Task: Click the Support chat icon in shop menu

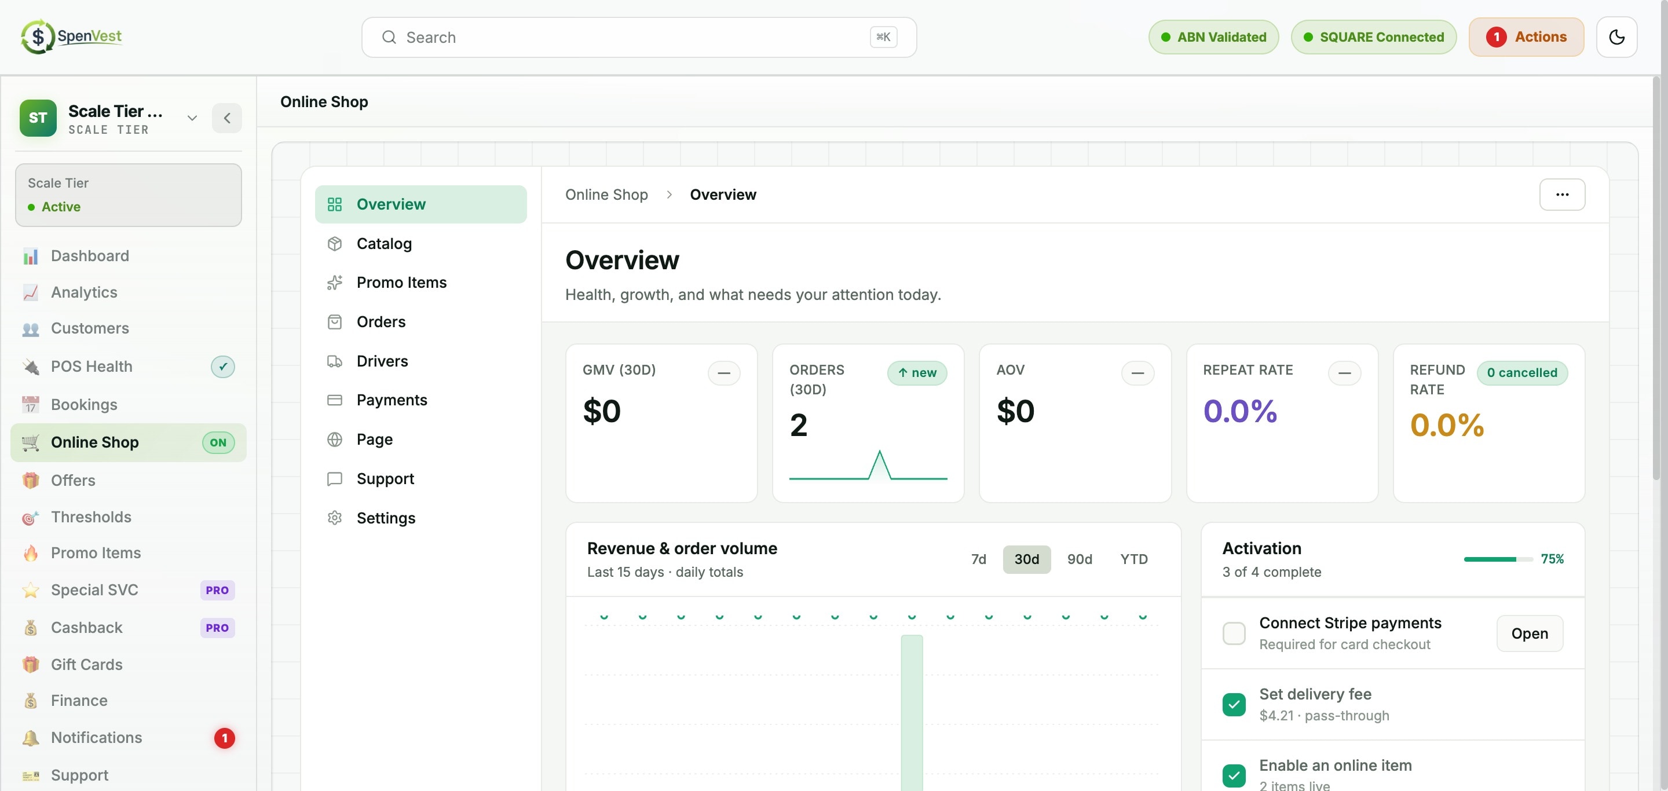Action: coord(334,479)
